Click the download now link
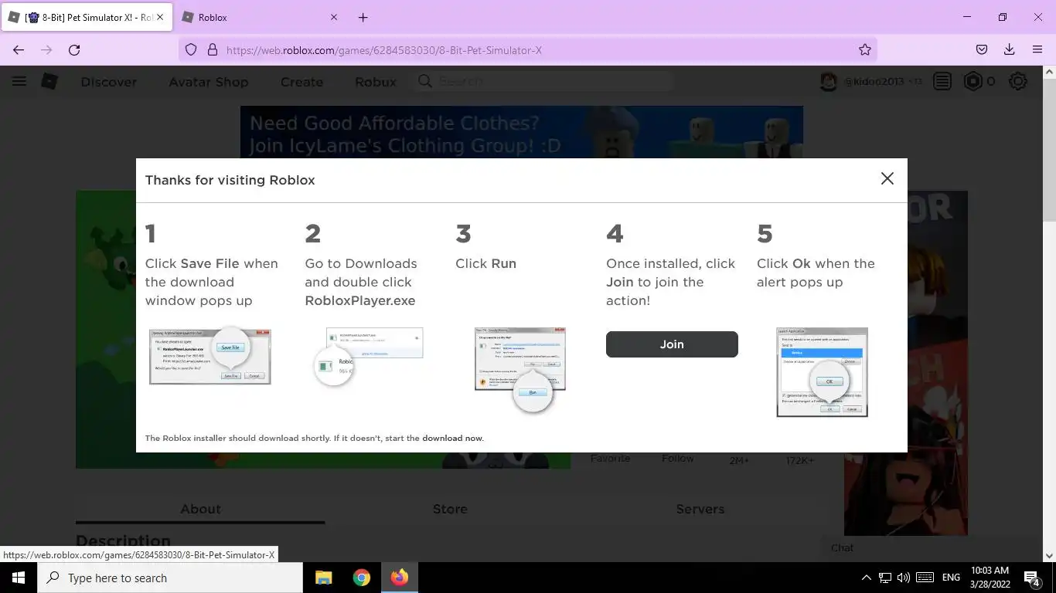1056x593 pixels. [452, 438]
